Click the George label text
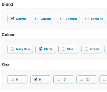Image resolution: width=107 pixels, height=92 pixels. click(x=21, y=19)
